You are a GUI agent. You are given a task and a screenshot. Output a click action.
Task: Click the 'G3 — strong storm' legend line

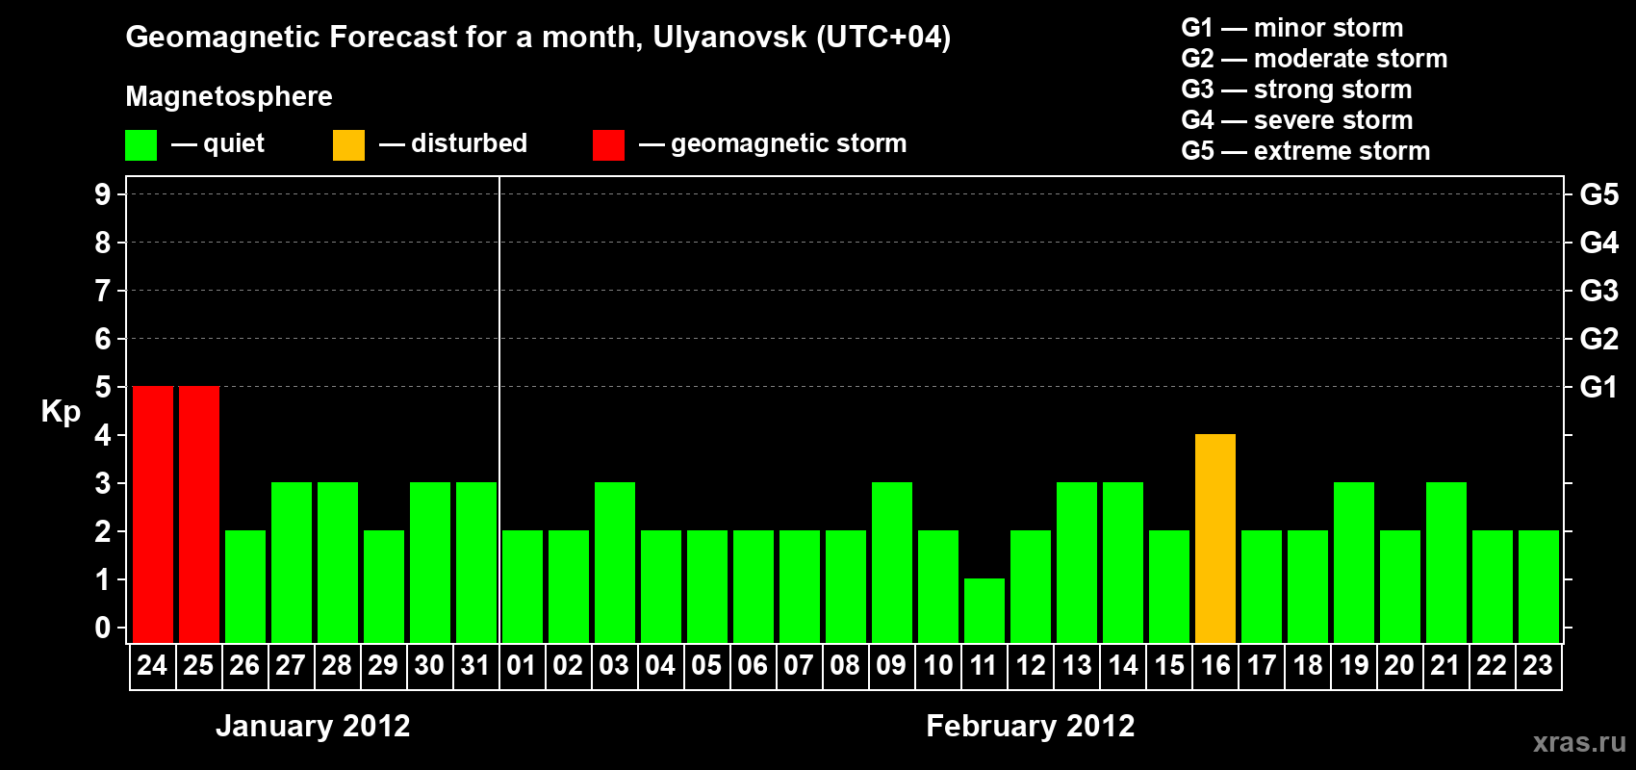1296,90
